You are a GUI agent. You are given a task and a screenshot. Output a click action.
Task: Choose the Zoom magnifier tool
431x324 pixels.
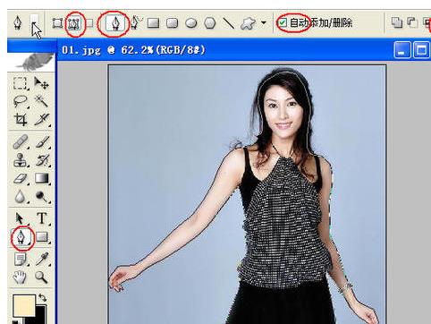coord(41,277)
